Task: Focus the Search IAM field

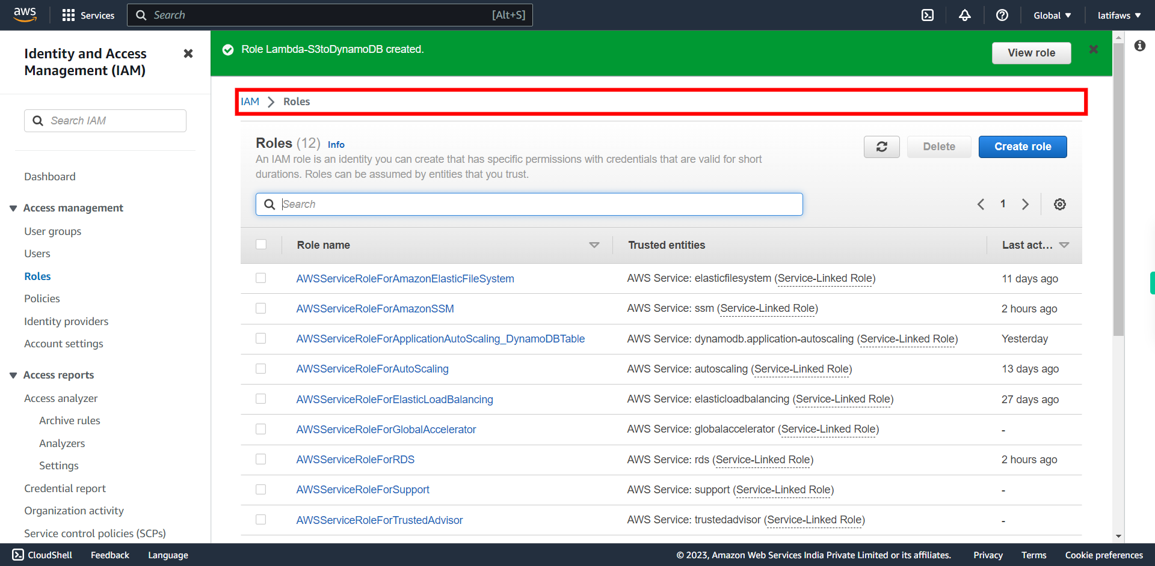Action: pos(105,121)
